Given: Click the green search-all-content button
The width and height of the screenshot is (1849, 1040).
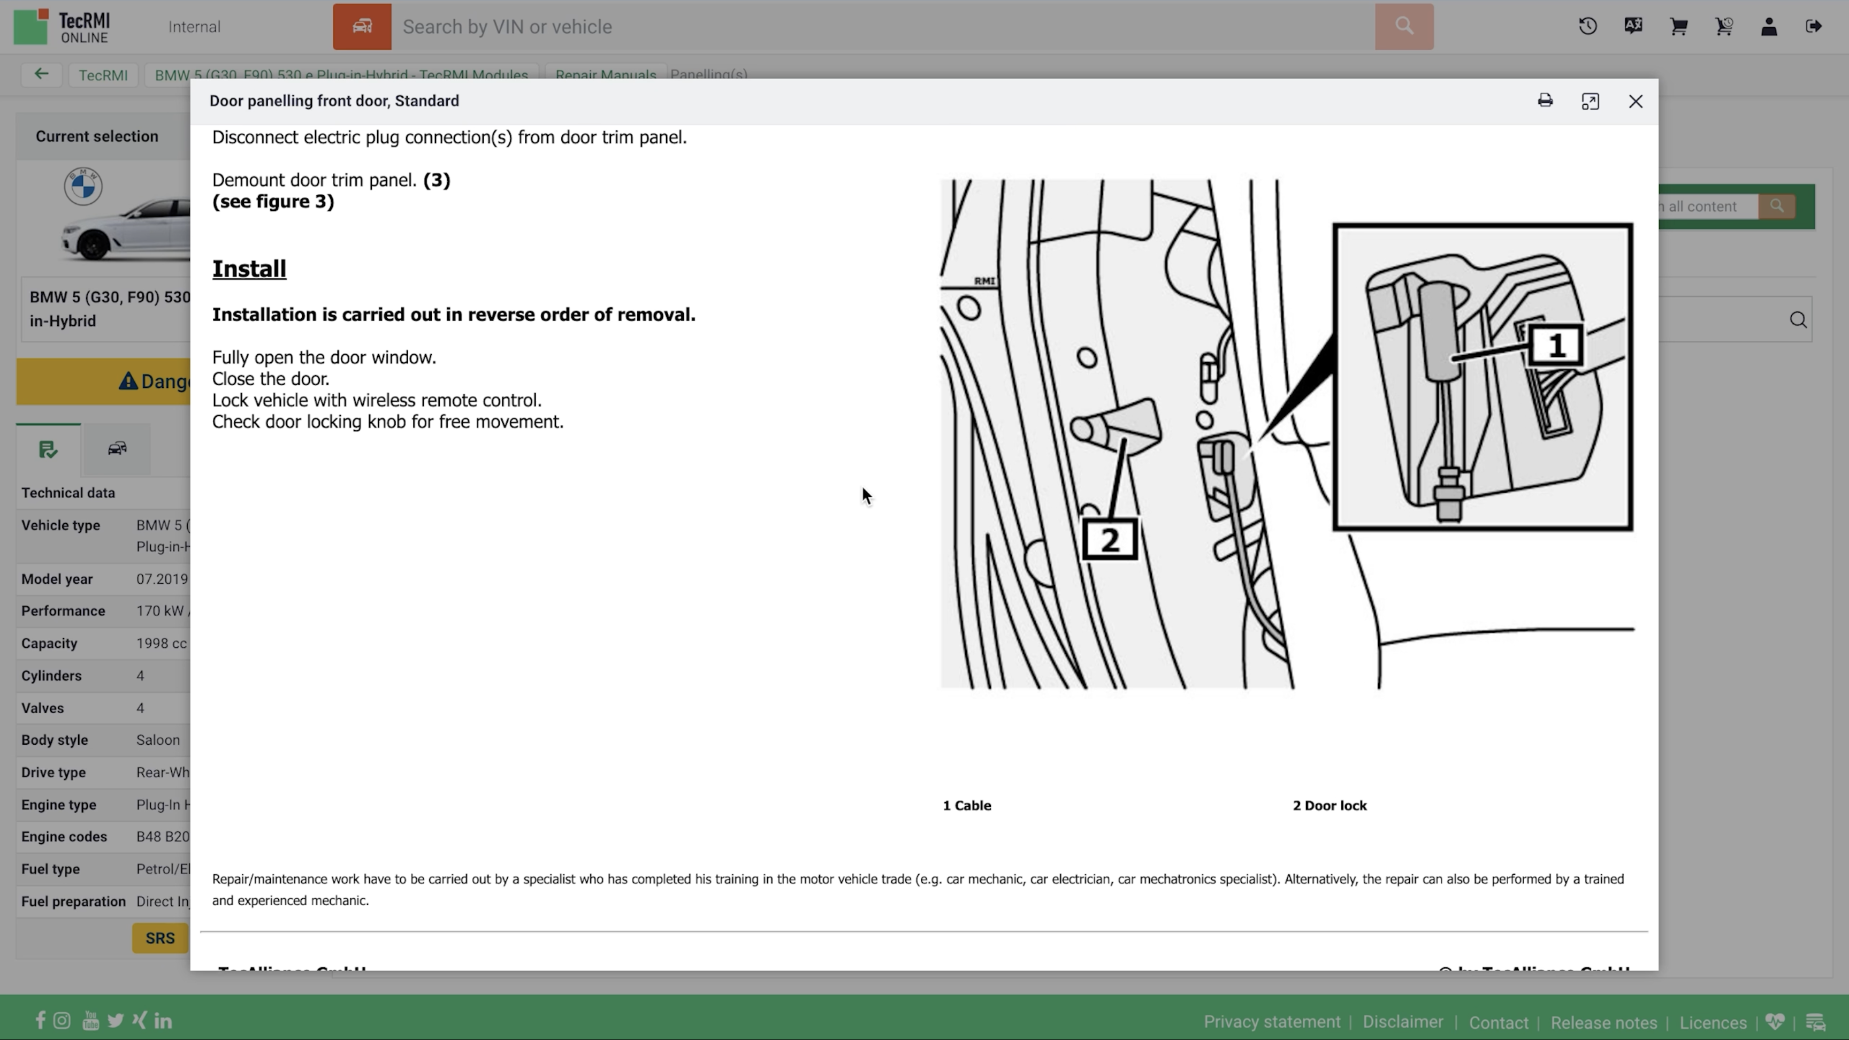Looking at the screenshot, I should point(1777,207).
